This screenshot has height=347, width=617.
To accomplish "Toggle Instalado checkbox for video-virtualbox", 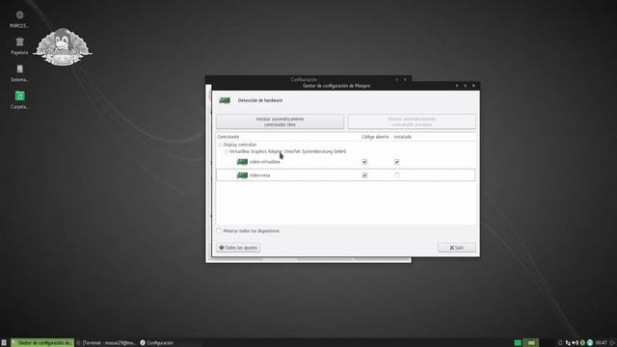I will (396, 162).
